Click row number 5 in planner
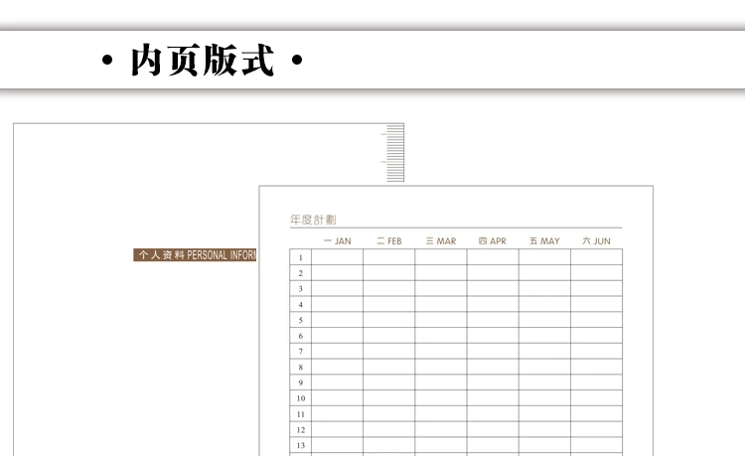 pyautogui.click(x=300, y=320)
